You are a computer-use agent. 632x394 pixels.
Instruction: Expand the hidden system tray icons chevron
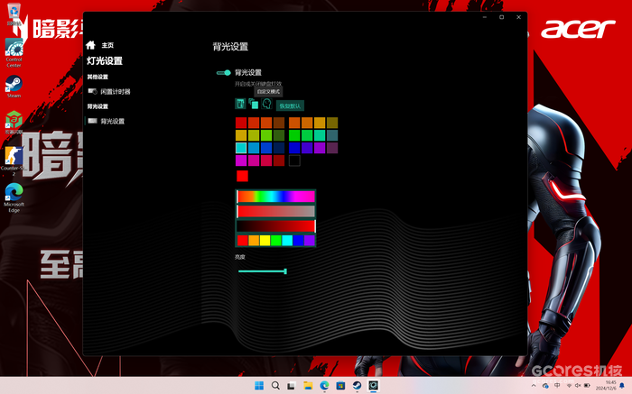[534, 386]
